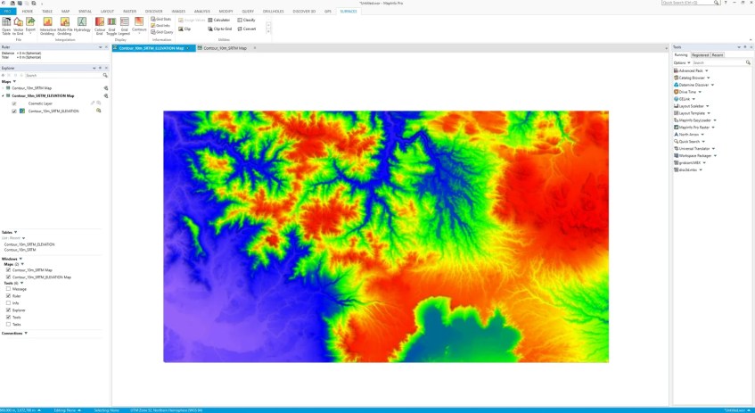Viewport: 755px width, 413px height.
Task: Apply Colour Grid display
Action: click(x=100, y=26)
